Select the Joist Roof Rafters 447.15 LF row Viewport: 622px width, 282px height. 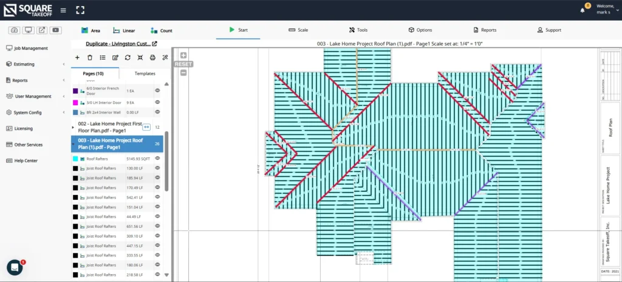tap(117, 246)
